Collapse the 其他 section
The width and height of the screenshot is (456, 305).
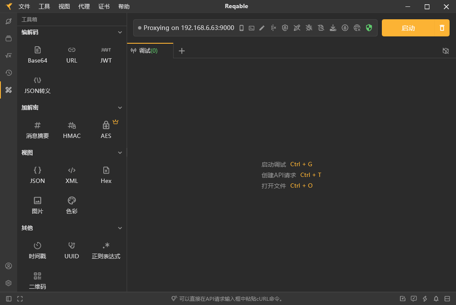pos(120,228)
